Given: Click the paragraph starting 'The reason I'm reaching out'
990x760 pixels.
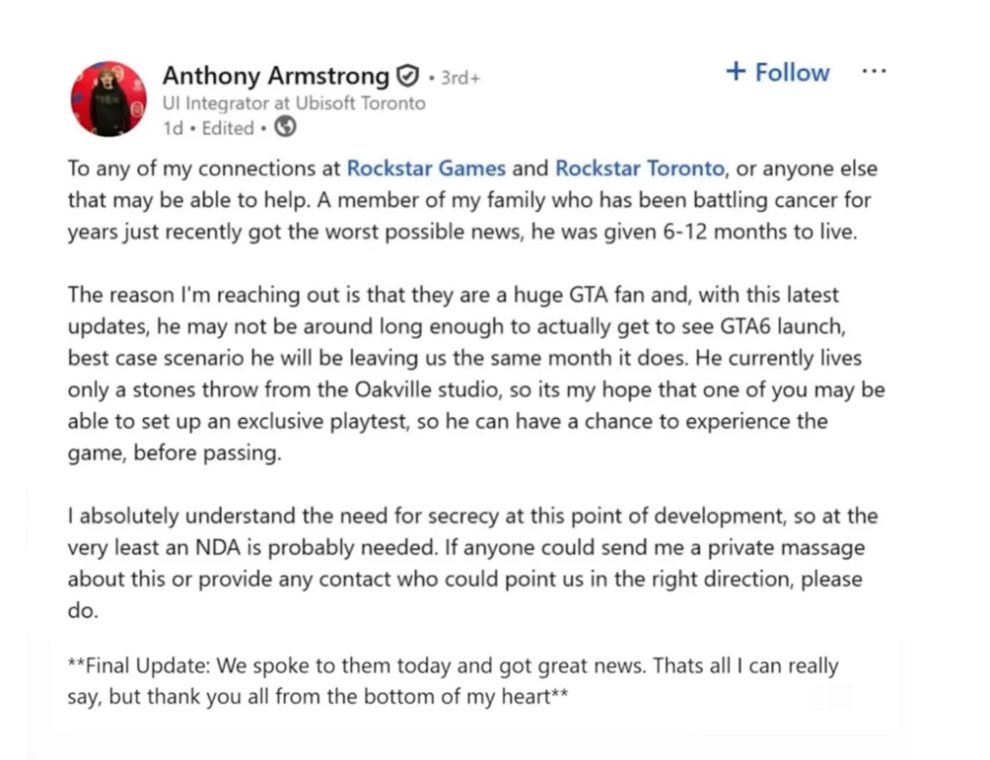Looking at the screenshot, I should [476, 374].
